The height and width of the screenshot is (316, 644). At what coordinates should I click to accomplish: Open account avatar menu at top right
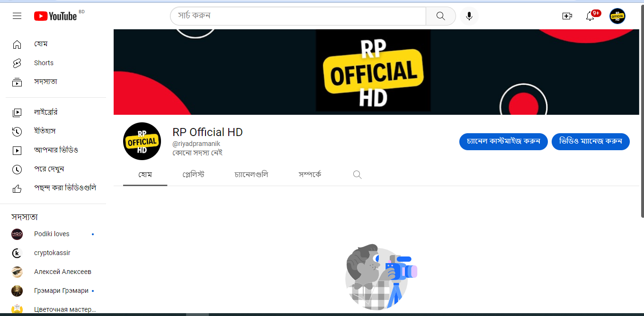pyautogui.click(x=617, y=16)
